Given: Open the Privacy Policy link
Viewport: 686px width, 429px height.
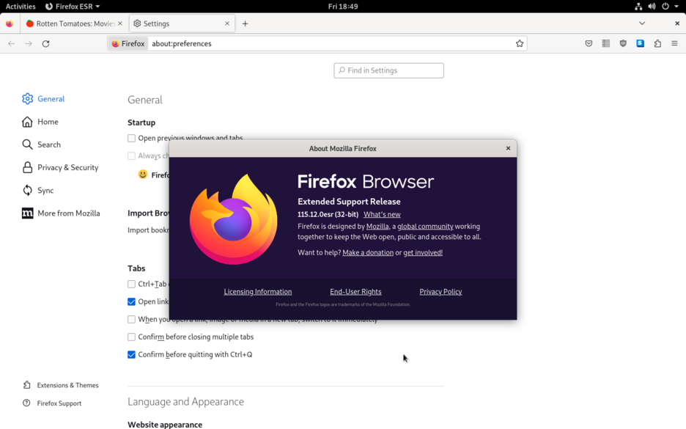Looking at the screenshot, I should coord(440,292).
